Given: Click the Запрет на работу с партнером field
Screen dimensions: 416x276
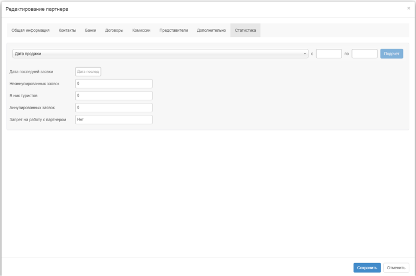Looking at the screenshot, I should point(113,120).
